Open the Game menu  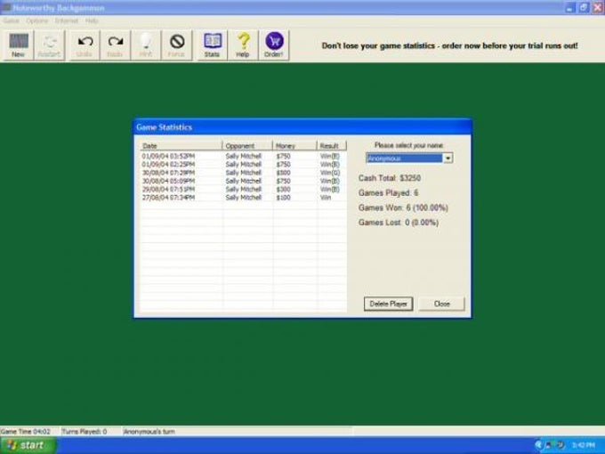click(x=12, y=20)
